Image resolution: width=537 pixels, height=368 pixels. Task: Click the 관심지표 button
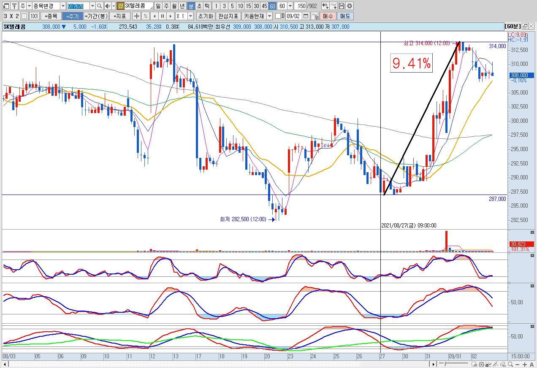coord(228,16)
